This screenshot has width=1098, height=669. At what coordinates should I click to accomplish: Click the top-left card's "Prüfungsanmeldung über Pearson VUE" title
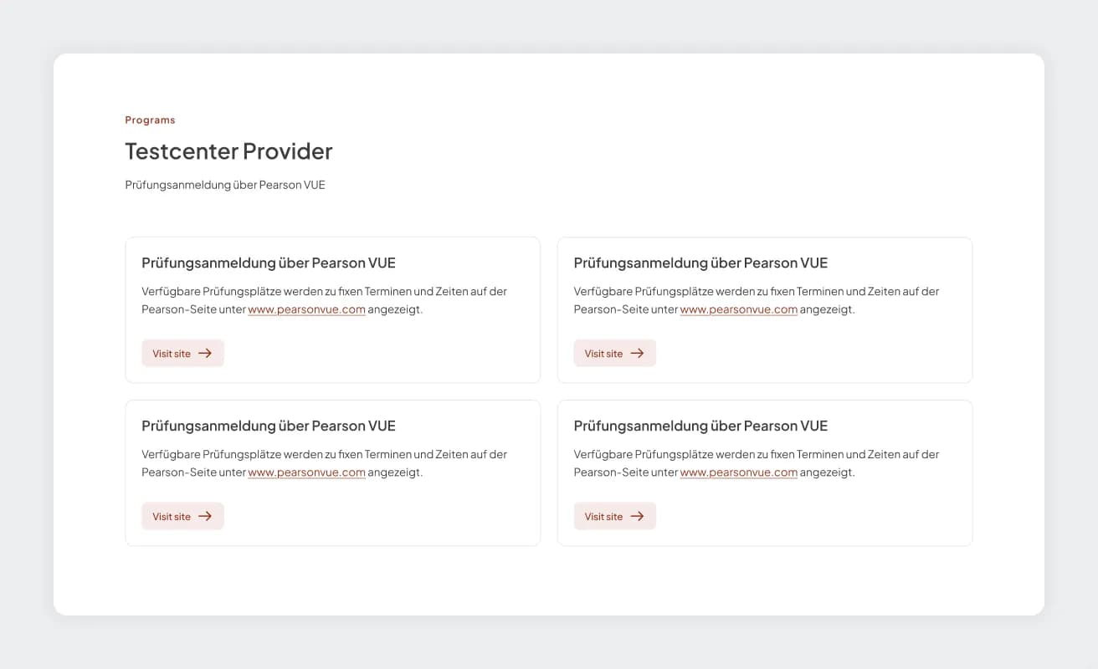269,263
